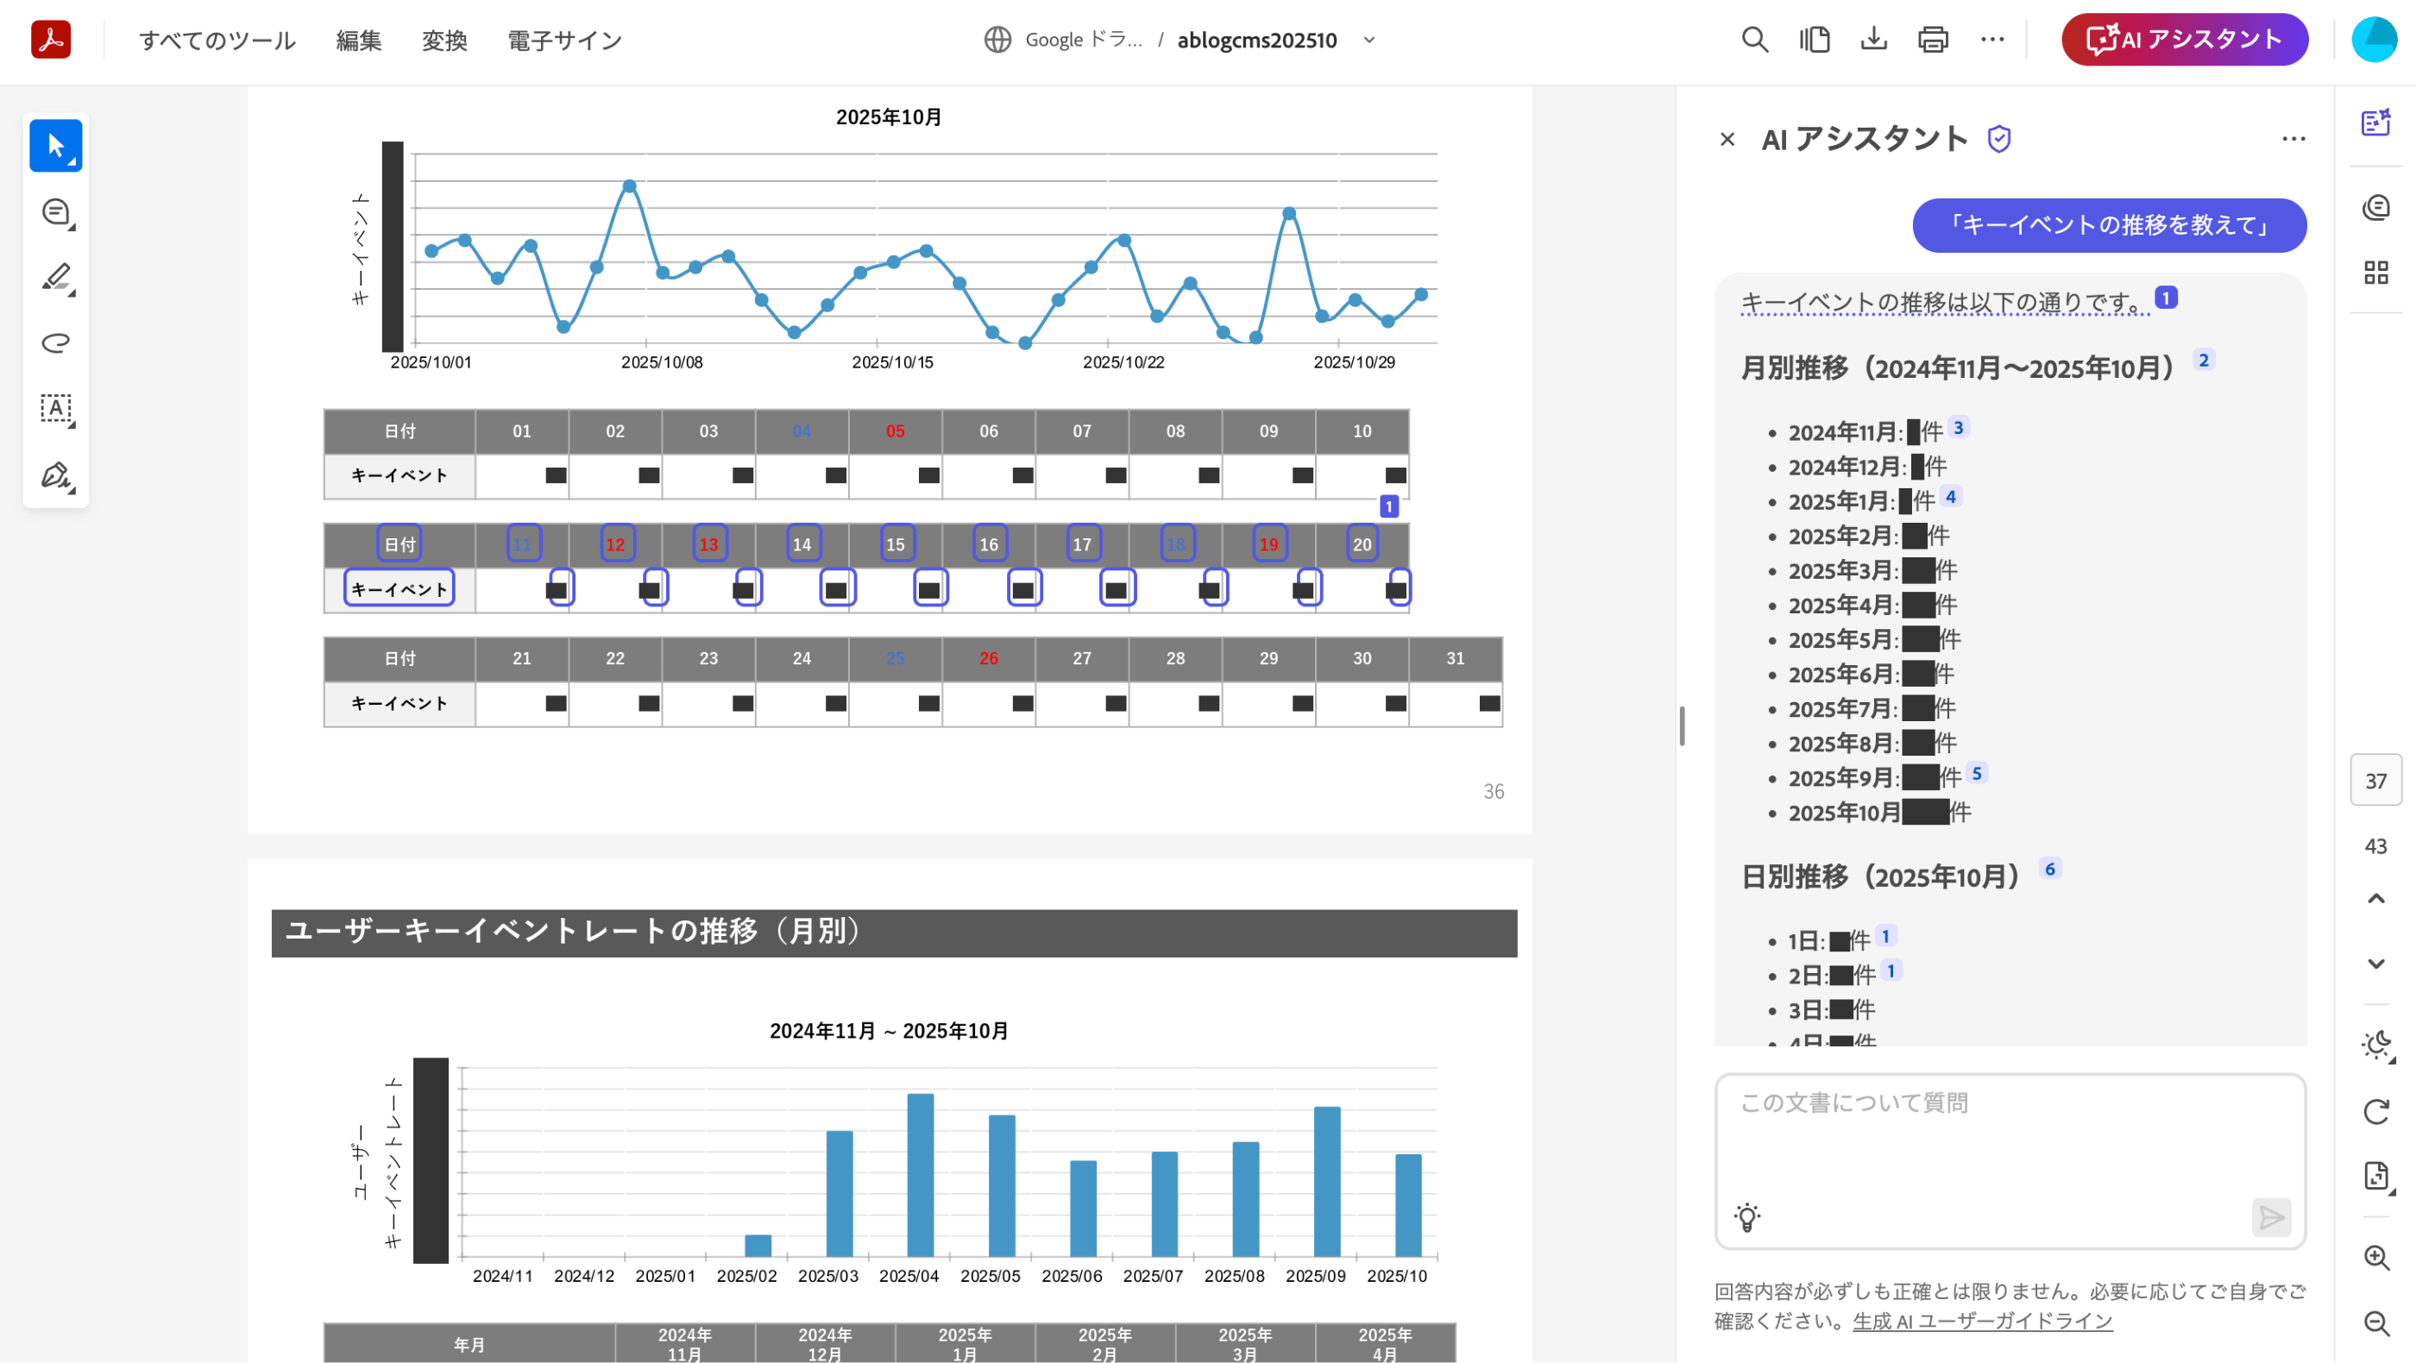Activate the text box tool
This screenshot has width=2416, height=1363.
click(x=55, y=409)
